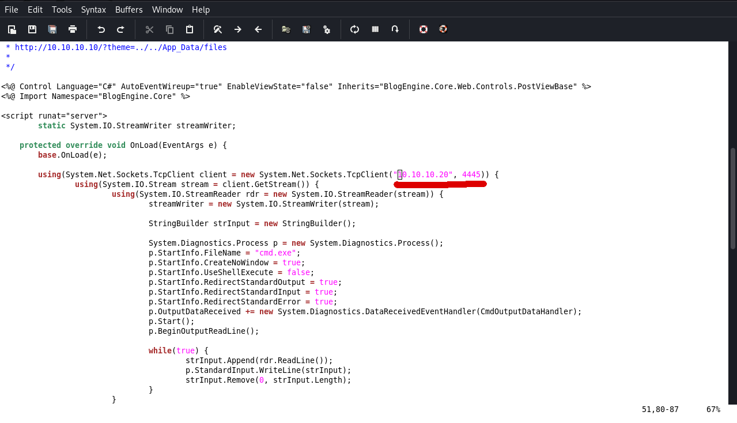Image resolution: width=737 pixels, height=423 pixels.
Task: Click the client.GetStream() using line
Action: tap(197, 184)
